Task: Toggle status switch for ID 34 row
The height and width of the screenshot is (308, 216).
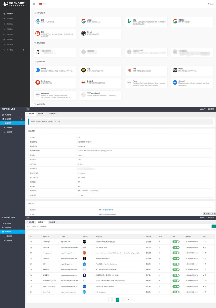Action: click(x=176, y=270)
